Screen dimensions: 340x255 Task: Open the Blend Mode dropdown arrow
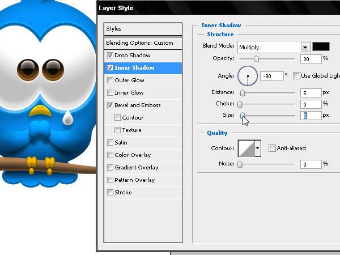click(305, 47)
